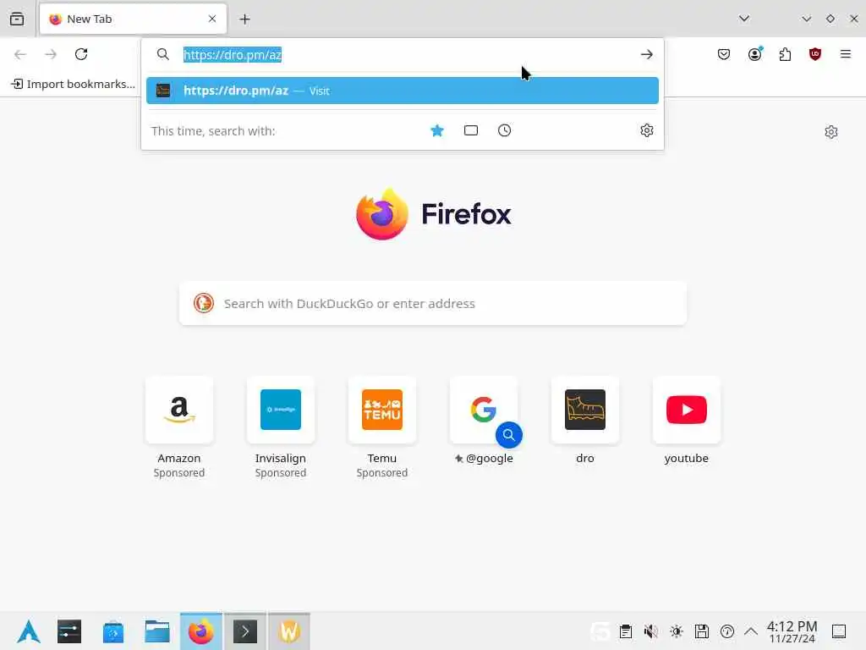Open the youtube shortcut tile
Image resolution: width=866 pixels, height=650 pixels.
687,410
